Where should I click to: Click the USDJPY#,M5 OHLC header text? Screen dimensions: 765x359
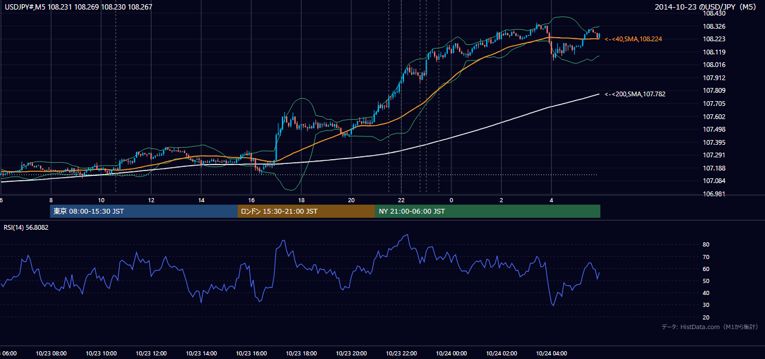[x=78, y=7]
